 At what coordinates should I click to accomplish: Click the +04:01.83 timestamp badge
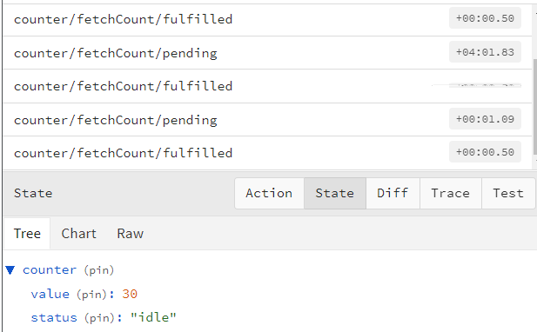[x=485, y=52]
